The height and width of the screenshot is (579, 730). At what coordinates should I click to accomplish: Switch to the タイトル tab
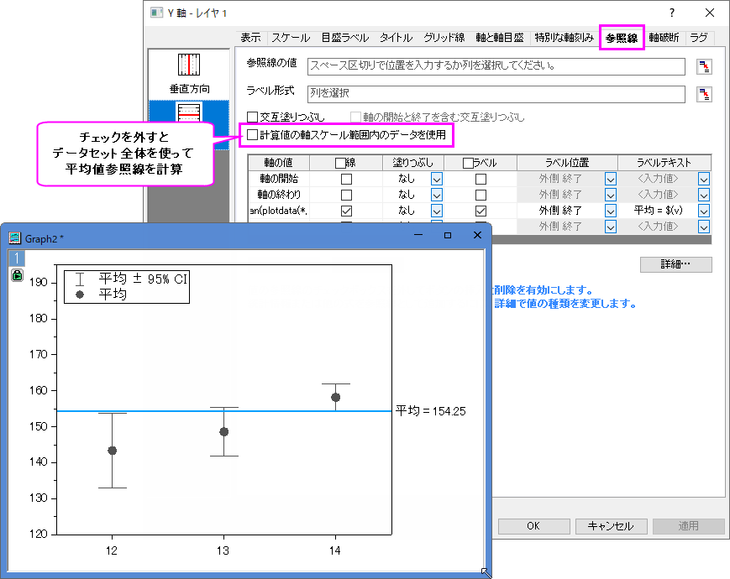point(397,38)
